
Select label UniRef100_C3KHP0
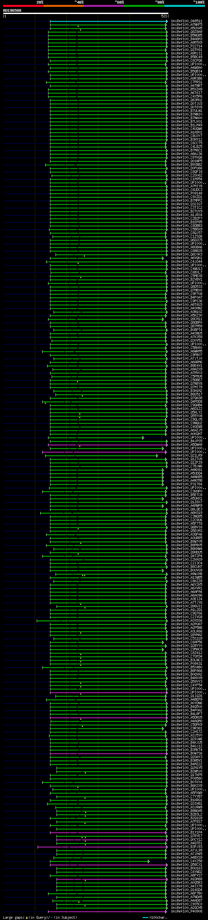187,491
